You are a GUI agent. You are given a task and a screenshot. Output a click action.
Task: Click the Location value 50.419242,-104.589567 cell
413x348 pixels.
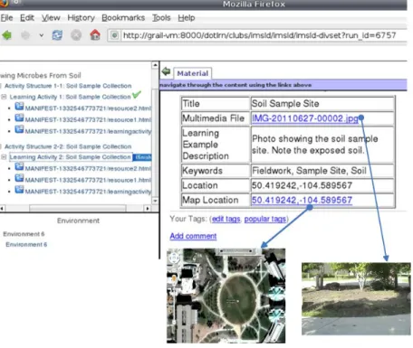(322, 185)
